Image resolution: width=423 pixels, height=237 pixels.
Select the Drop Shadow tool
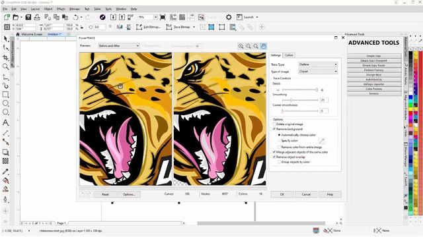tap(5, 152)
